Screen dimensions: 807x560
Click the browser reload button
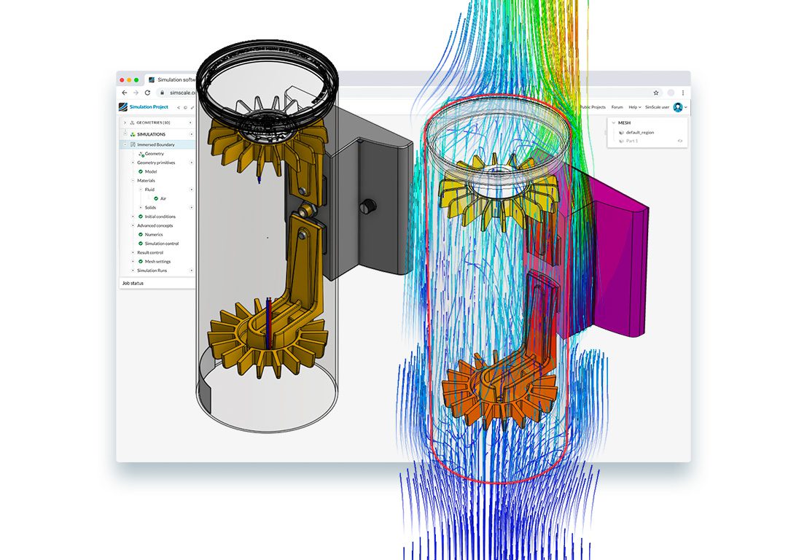(x=147, y=93)
